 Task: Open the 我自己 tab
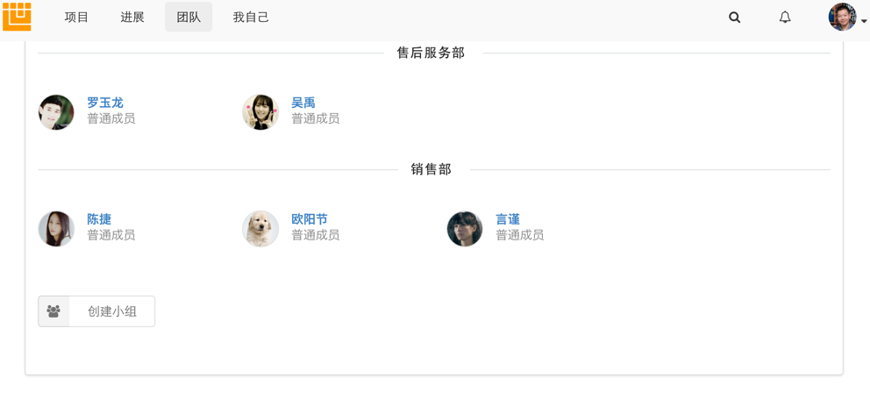pyautogui.click(x=251, y=18)
